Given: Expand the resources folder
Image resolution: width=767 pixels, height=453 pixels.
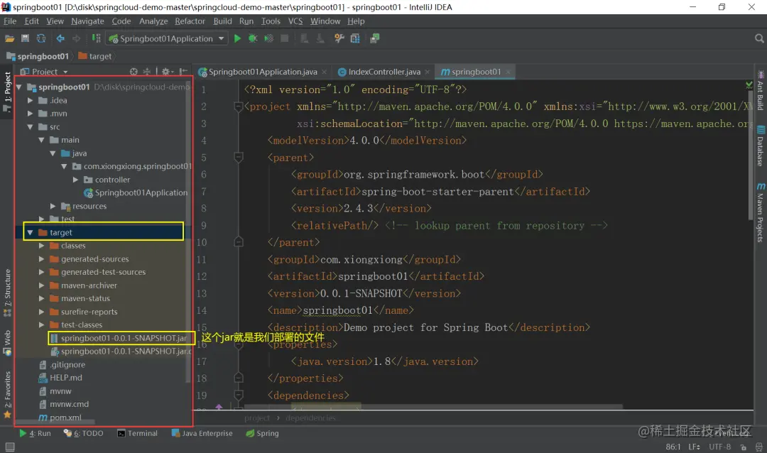Looking at the screenshot, I should [53, 206].
